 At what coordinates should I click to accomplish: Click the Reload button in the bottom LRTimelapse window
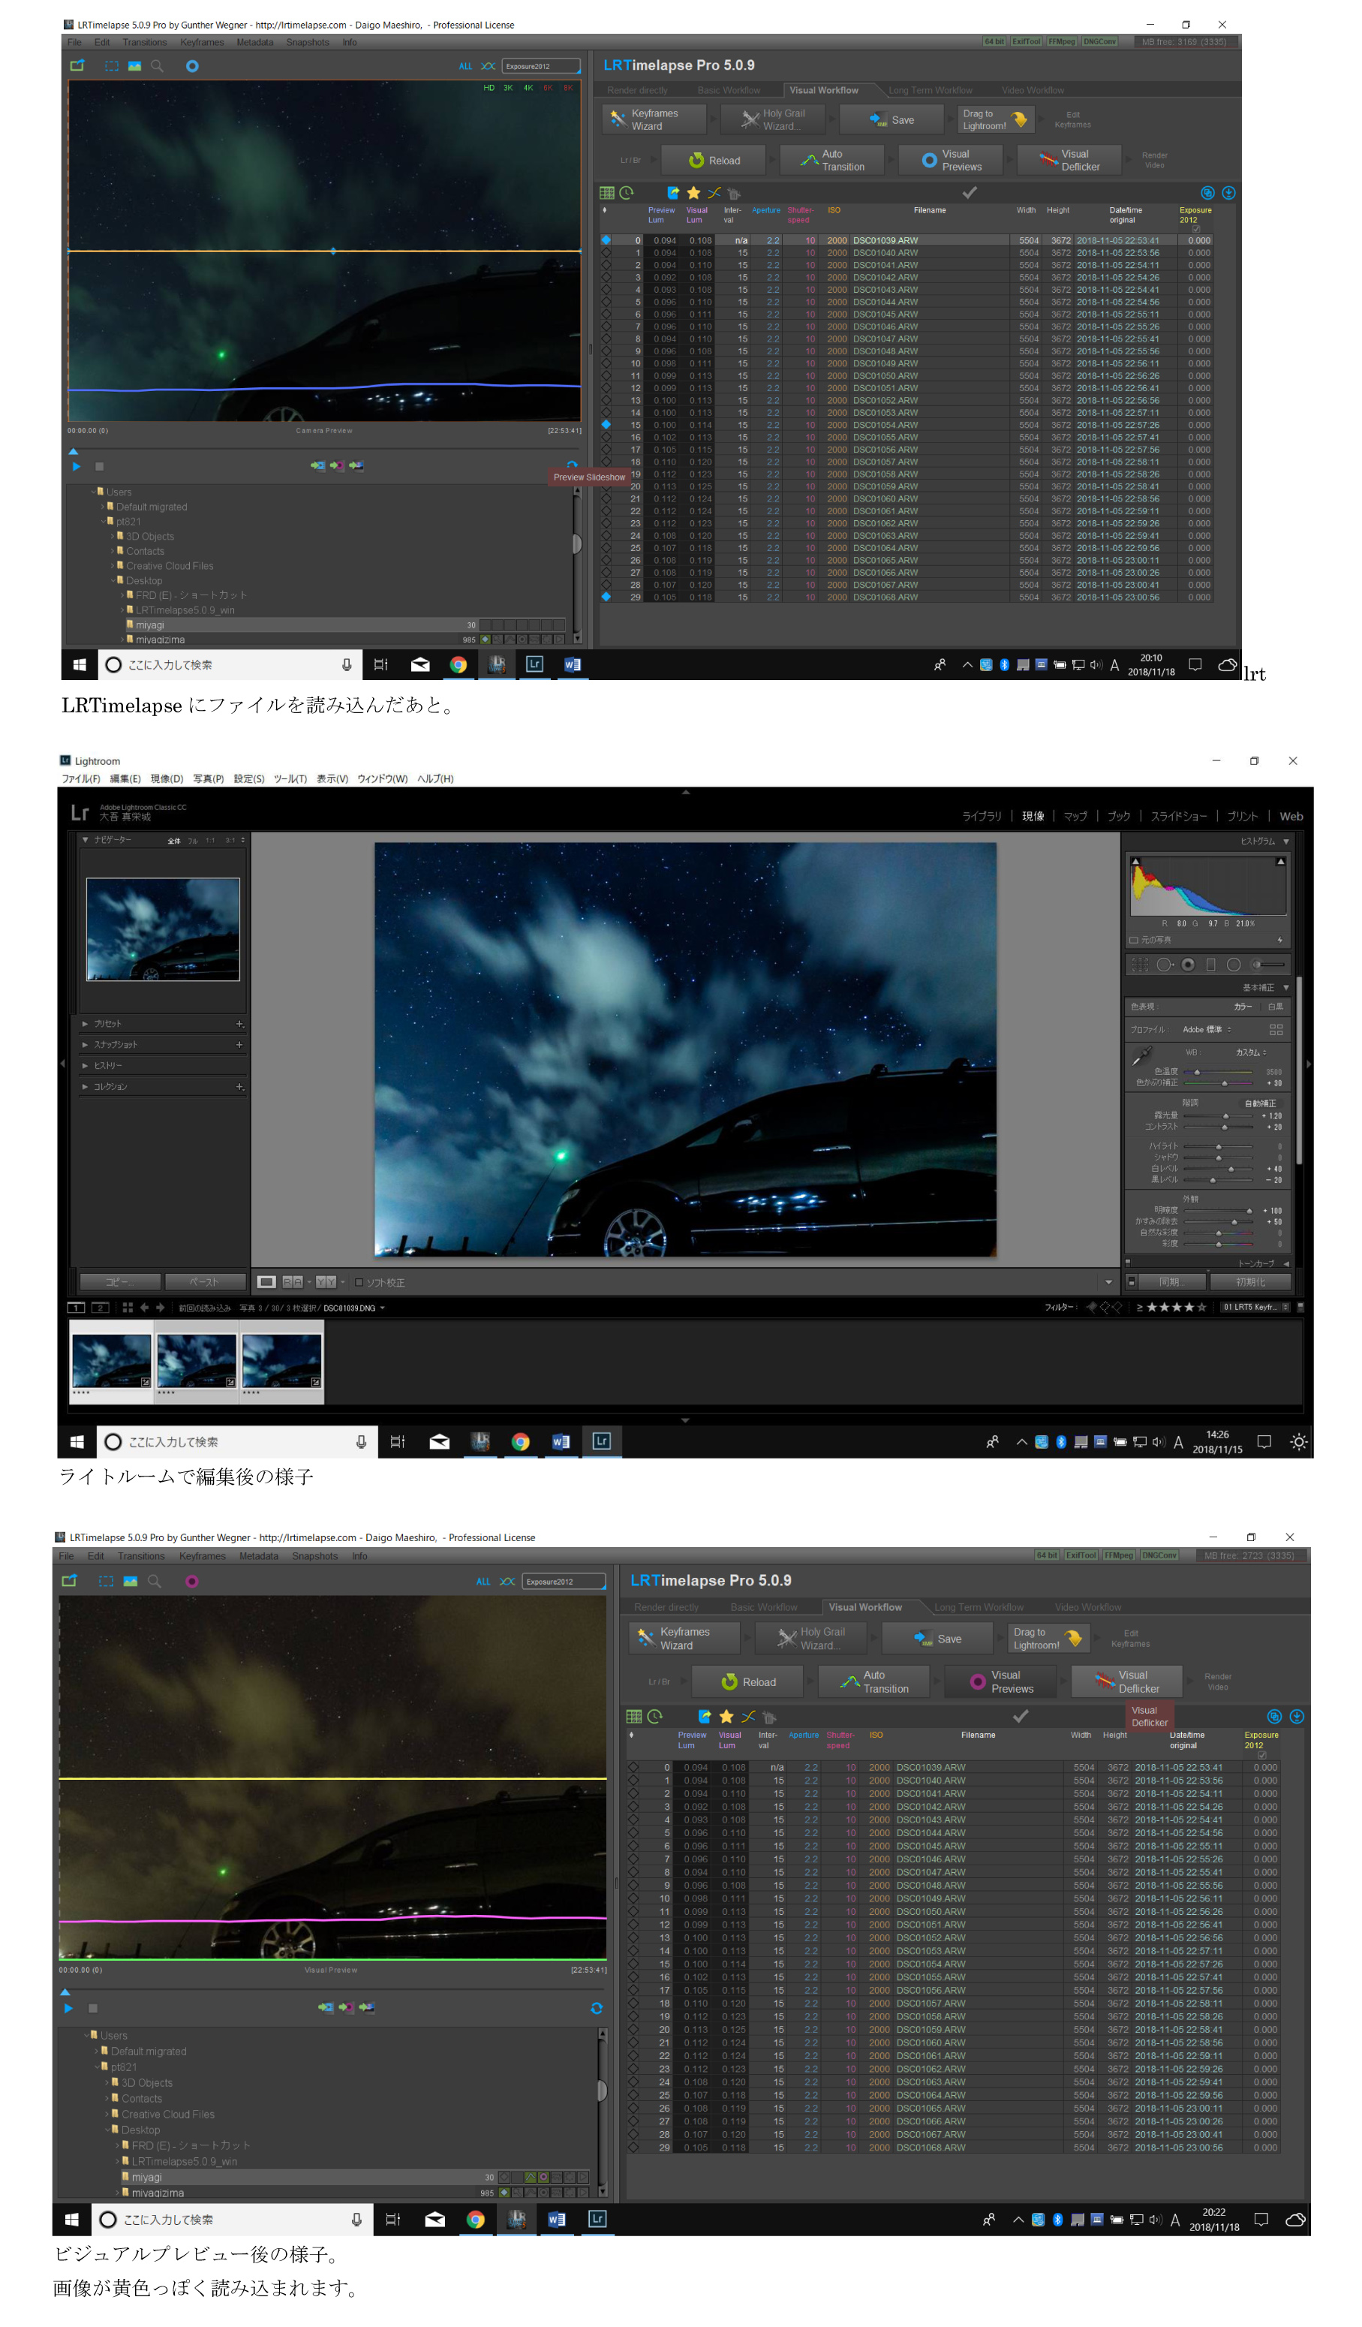748,1681
